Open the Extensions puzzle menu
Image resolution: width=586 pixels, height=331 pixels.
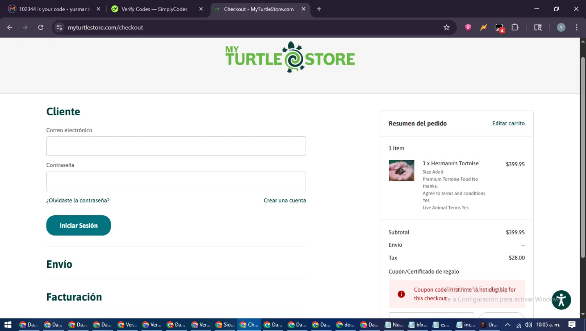515,27
